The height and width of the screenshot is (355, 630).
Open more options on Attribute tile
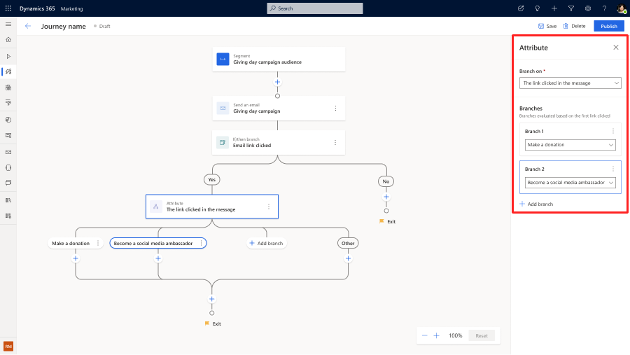tap(269, 207)
